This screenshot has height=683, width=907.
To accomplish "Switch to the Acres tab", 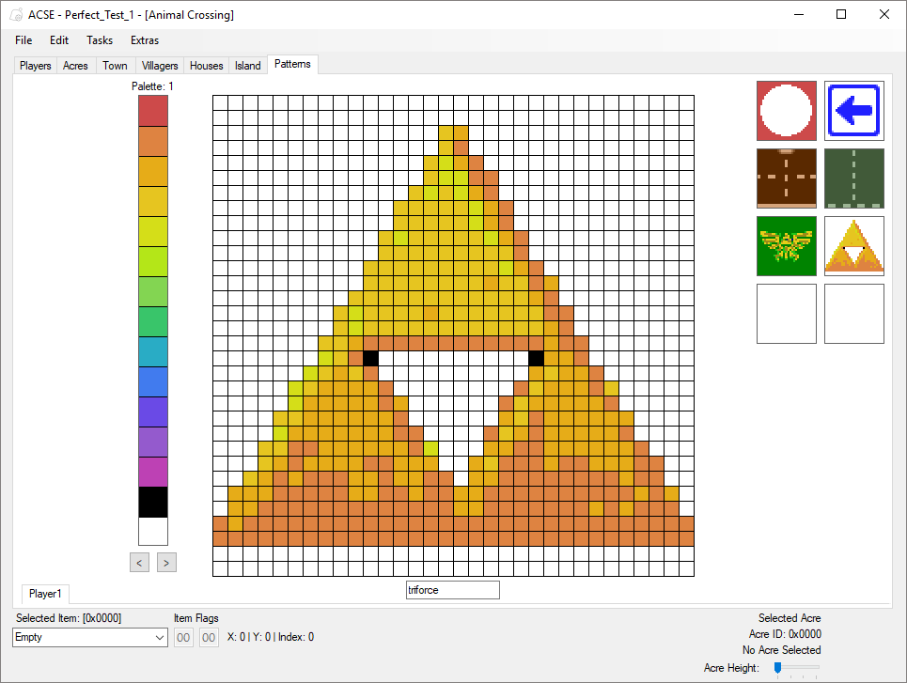I will tap(75, 66).
